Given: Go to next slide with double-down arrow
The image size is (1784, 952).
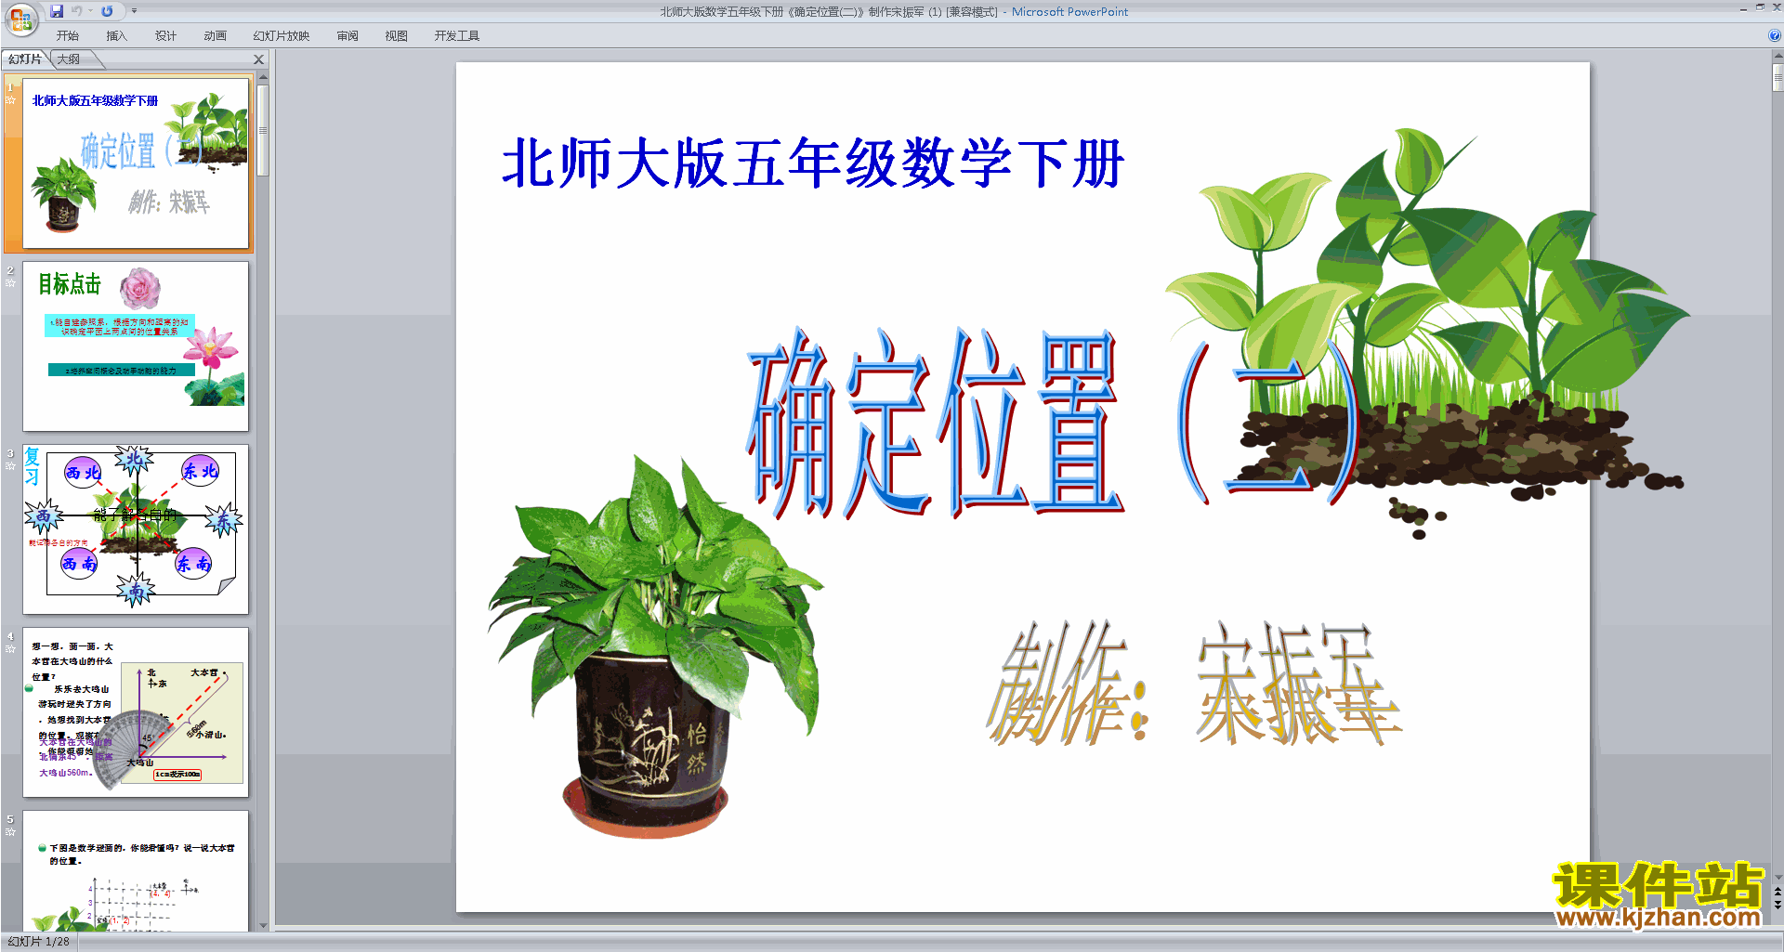Looking at the screenshot, I should click(x=1777, y=905).
